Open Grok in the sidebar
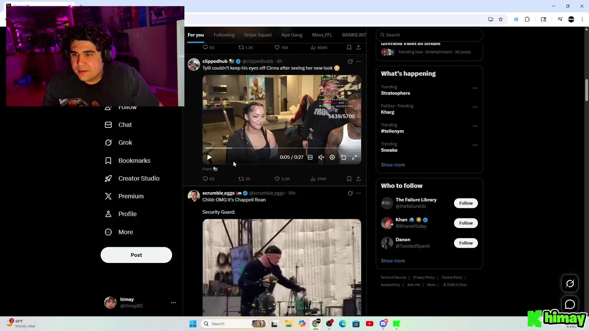This screenshot has height=331, width=589. [x=118, y=143]
